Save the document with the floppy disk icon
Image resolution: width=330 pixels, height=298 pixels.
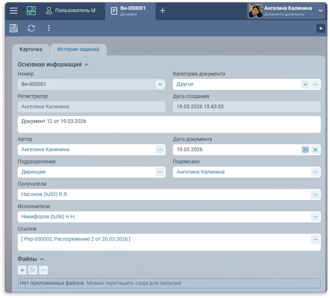14,28
